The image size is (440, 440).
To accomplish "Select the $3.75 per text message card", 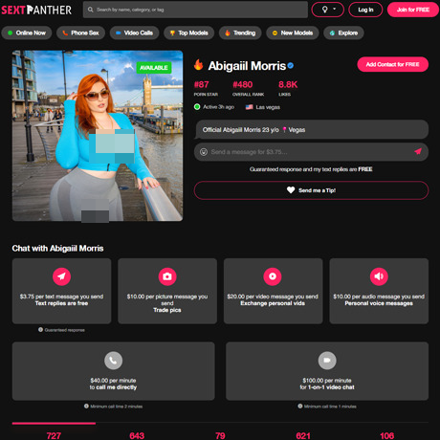I will tap(61, 291).
